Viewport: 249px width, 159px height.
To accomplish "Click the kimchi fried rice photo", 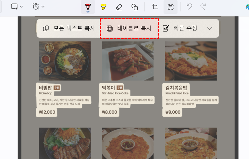I will click(191, 61).
